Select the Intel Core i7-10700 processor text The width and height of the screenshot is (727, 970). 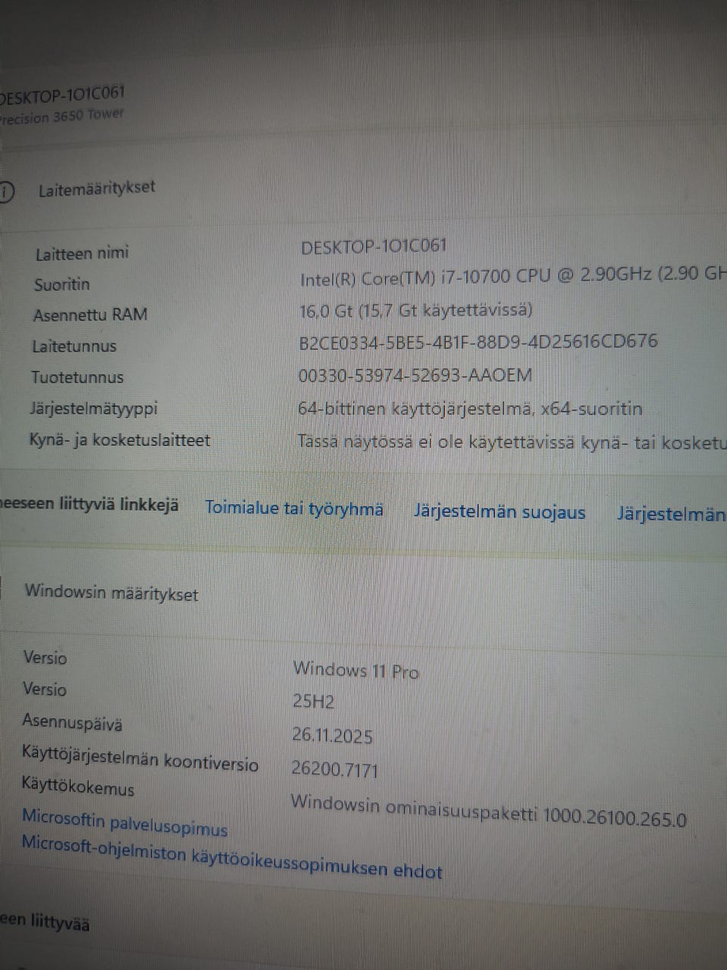click(513, 277)
